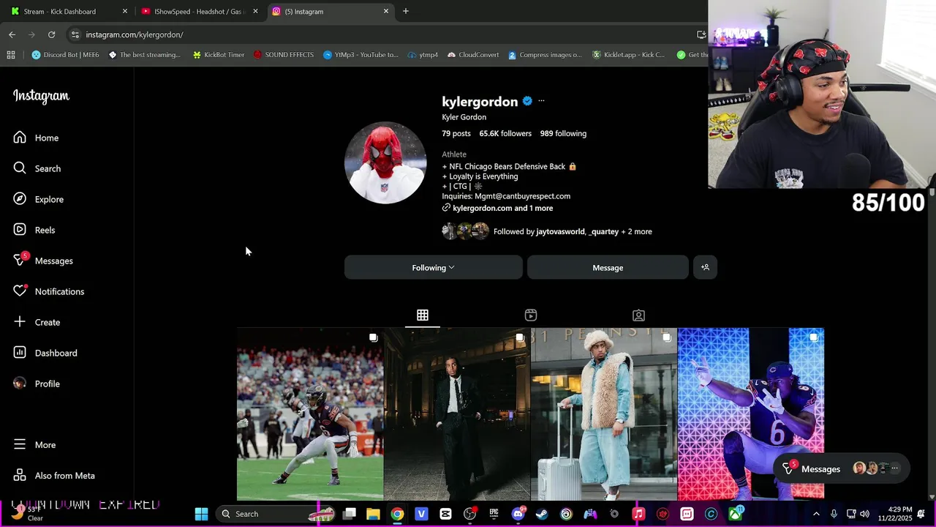Expand Also from Meta

(x=55, y=476)
